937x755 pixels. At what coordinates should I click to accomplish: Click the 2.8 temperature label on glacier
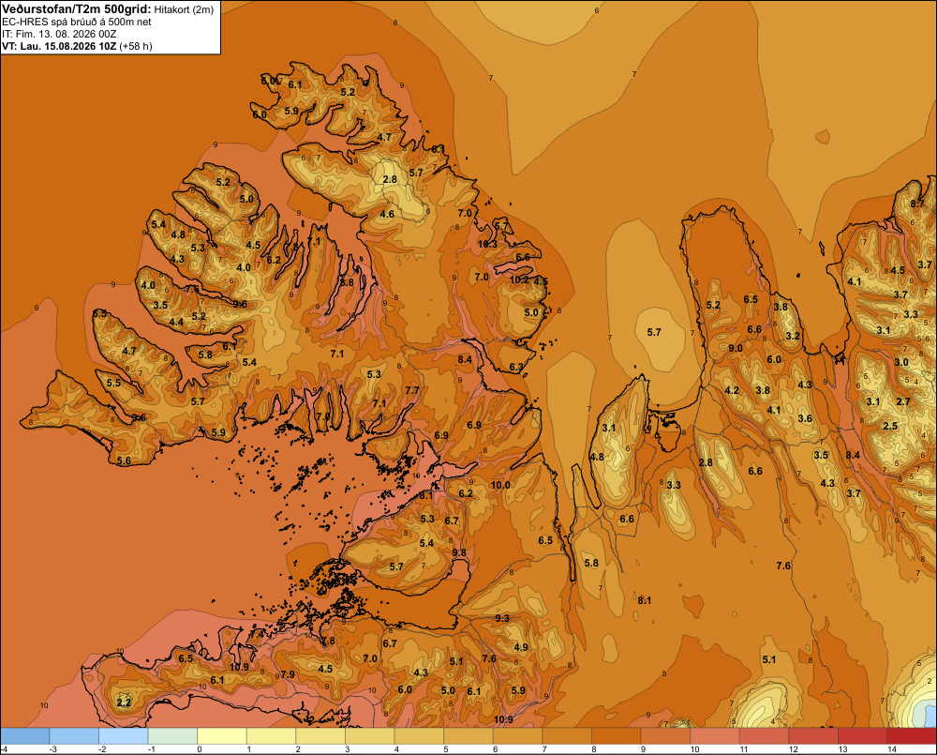tap(390, 179)
